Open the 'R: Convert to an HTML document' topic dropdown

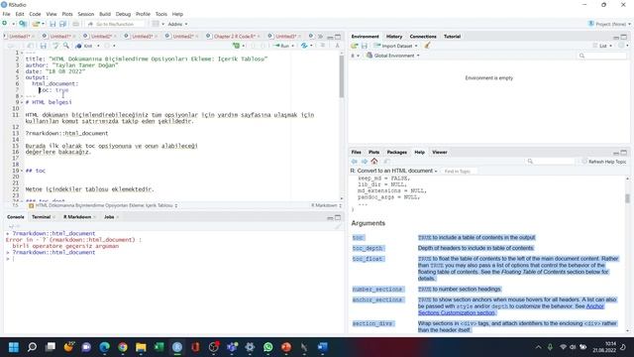click(x=393, y=171)
